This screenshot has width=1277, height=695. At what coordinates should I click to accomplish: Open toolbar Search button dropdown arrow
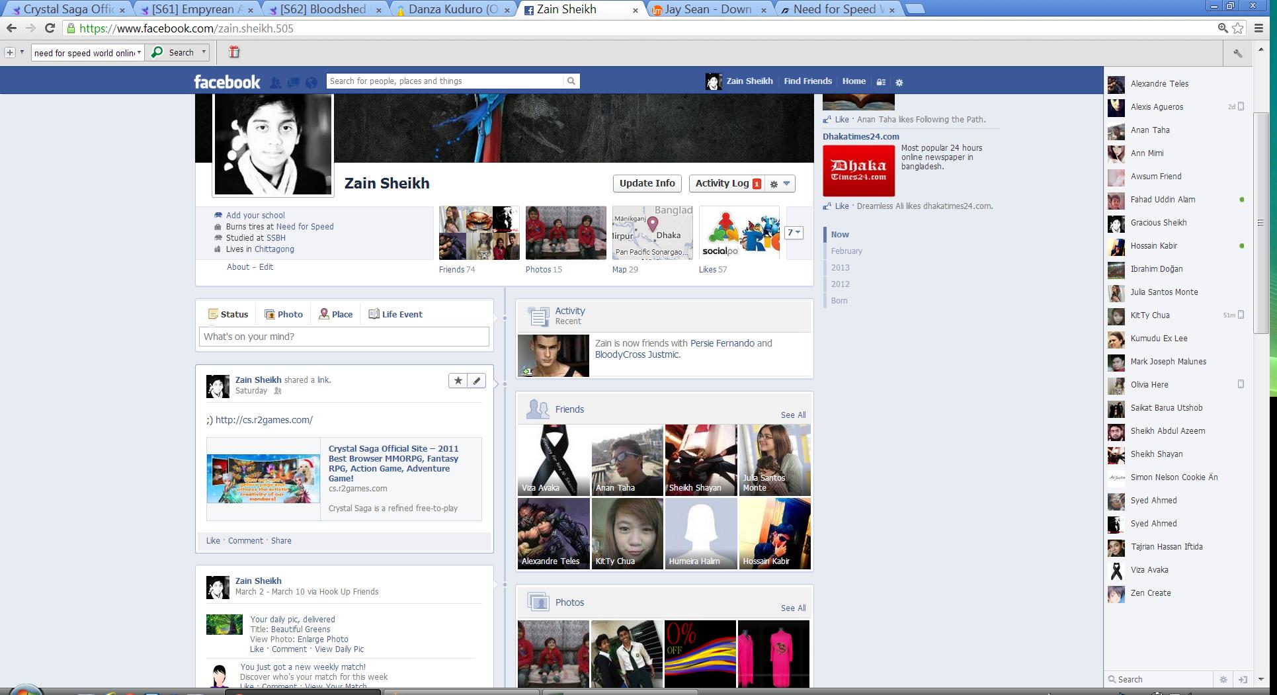204,52
